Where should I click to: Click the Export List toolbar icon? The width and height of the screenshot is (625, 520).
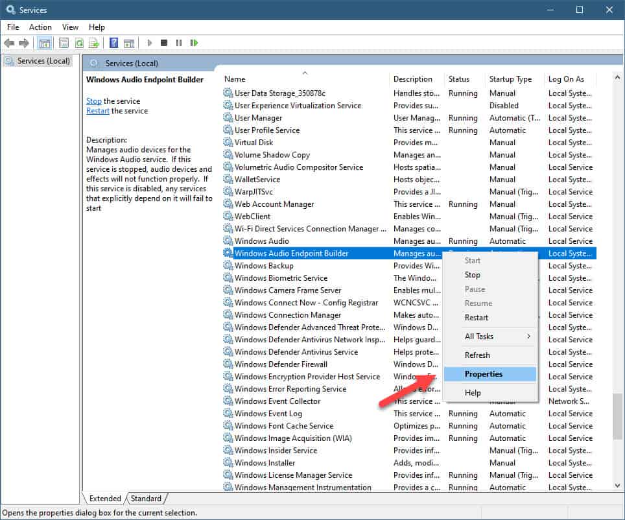pos(93,43)
